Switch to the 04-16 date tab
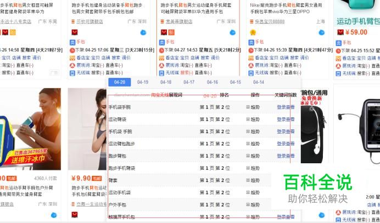Screen dimensions: 380x223 (213, 82)
